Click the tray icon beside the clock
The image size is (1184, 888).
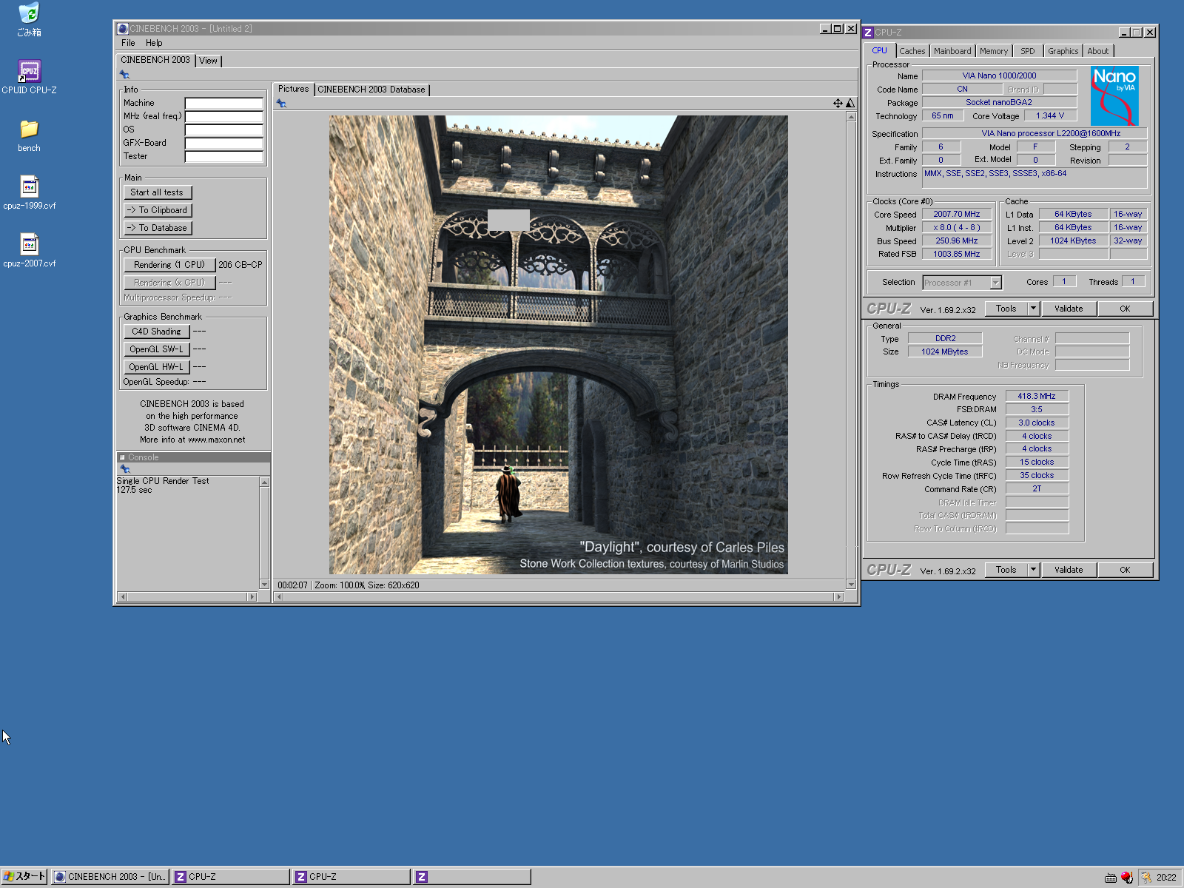tap(1146, 878)
